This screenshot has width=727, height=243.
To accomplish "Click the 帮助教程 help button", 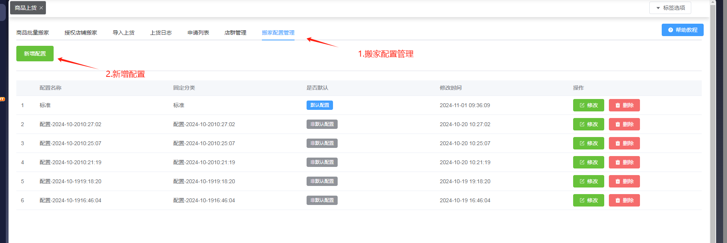I will click(682, 30).
